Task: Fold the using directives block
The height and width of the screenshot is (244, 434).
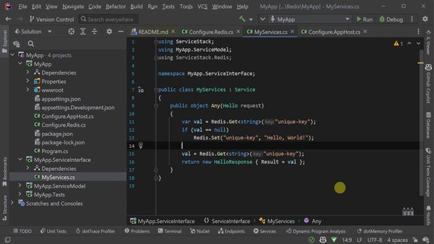Action: pos(156,41)
